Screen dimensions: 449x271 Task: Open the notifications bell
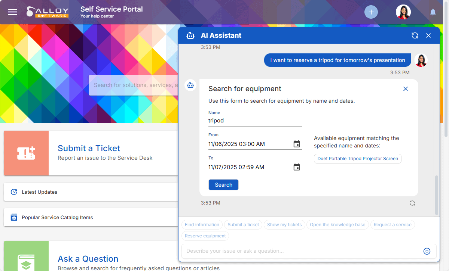tap(433, 12)
